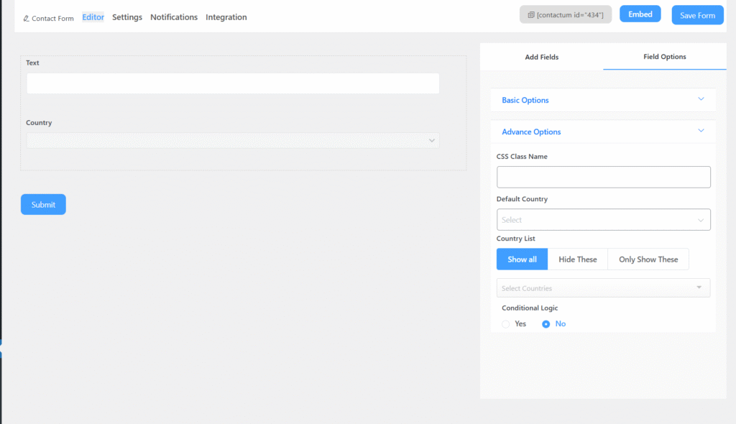736x424 pixels.
Task: Select Yes for Conditional Logic
Action: (506, 324)
